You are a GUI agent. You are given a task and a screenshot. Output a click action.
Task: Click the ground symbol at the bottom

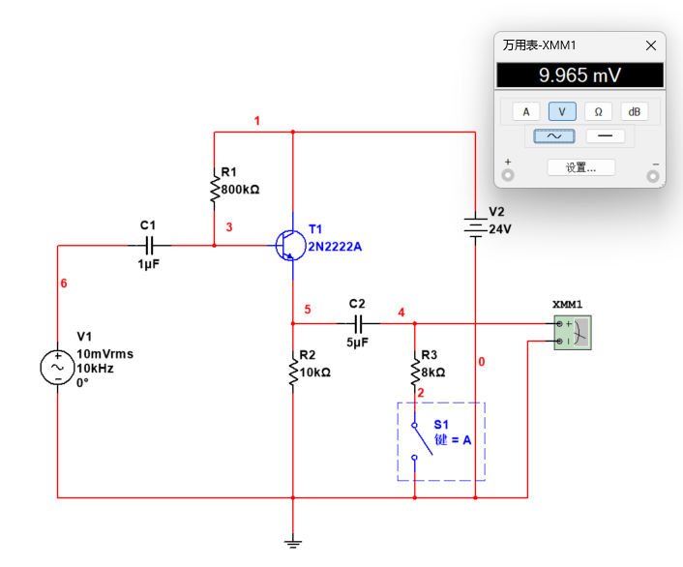pos(292,542)
